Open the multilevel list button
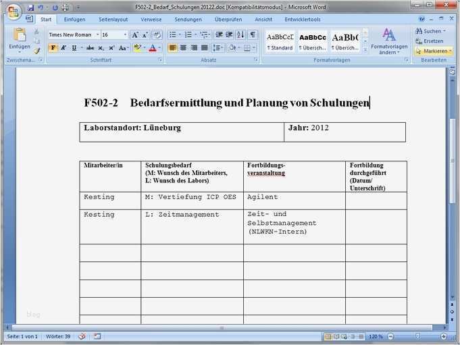Image resolution: width=460 pixels, height=345 pixels. [205, 35]
